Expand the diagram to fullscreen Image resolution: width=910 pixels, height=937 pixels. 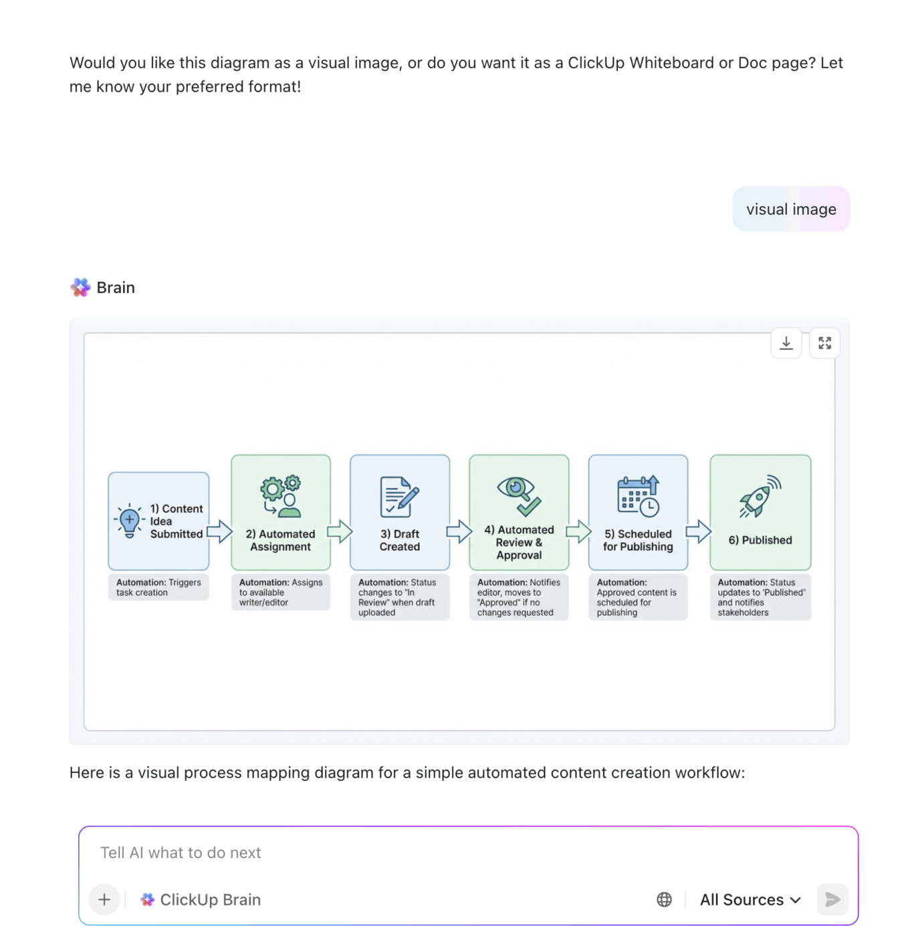click(x=824, y=343)
